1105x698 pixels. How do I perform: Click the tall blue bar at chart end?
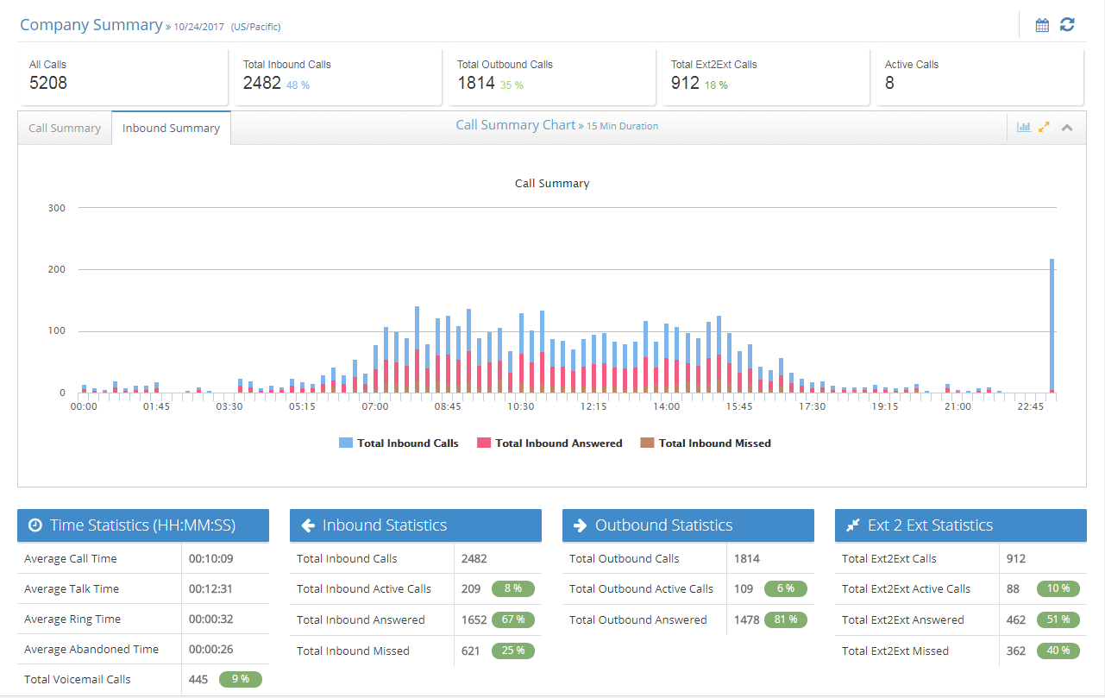click(x=1052, y=324)
